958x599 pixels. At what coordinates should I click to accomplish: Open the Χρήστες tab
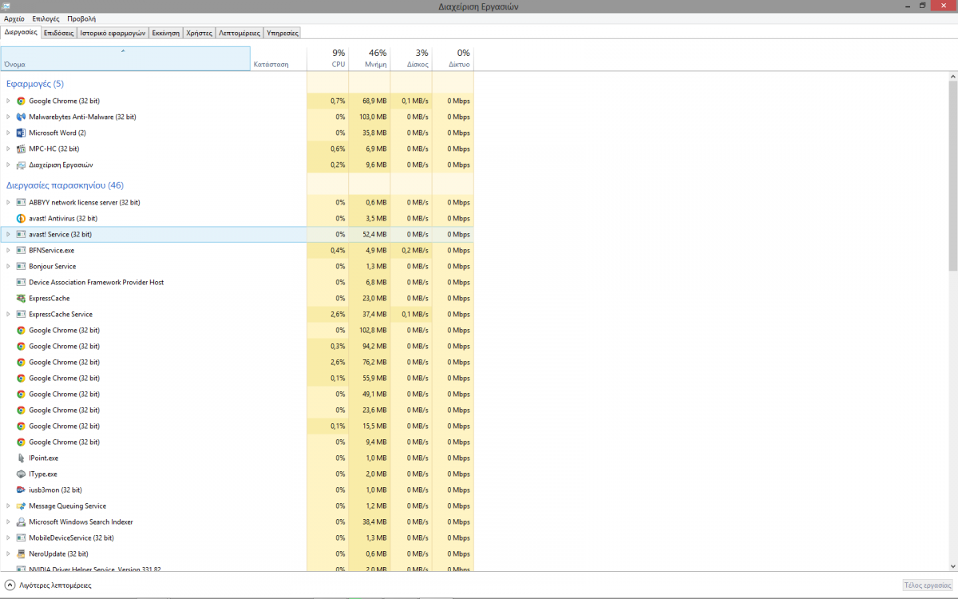coord(199,34)
